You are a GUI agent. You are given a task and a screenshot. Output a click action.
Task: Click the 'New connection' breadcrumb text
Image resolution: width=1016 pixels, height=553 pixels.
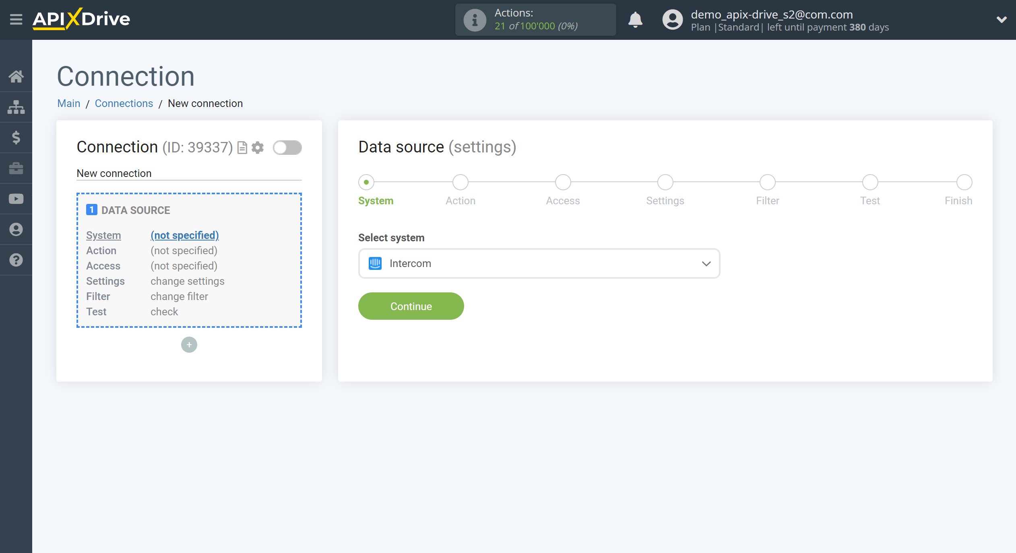point(205,103)
